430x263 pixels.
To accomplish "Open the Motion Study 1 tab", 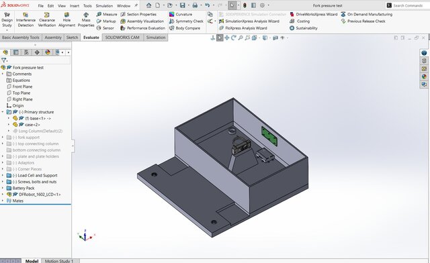I will coord(59,261).
